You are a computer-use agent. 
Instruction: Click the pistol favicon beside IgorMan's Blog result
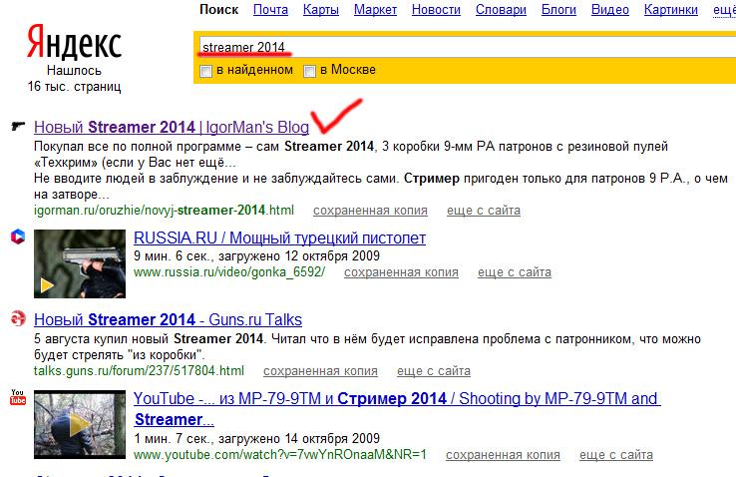tap(18, 126)
